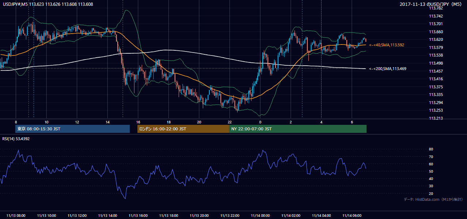Click the RSI 80 level label
The image size is (467, 219).
[x=431, y=149]
